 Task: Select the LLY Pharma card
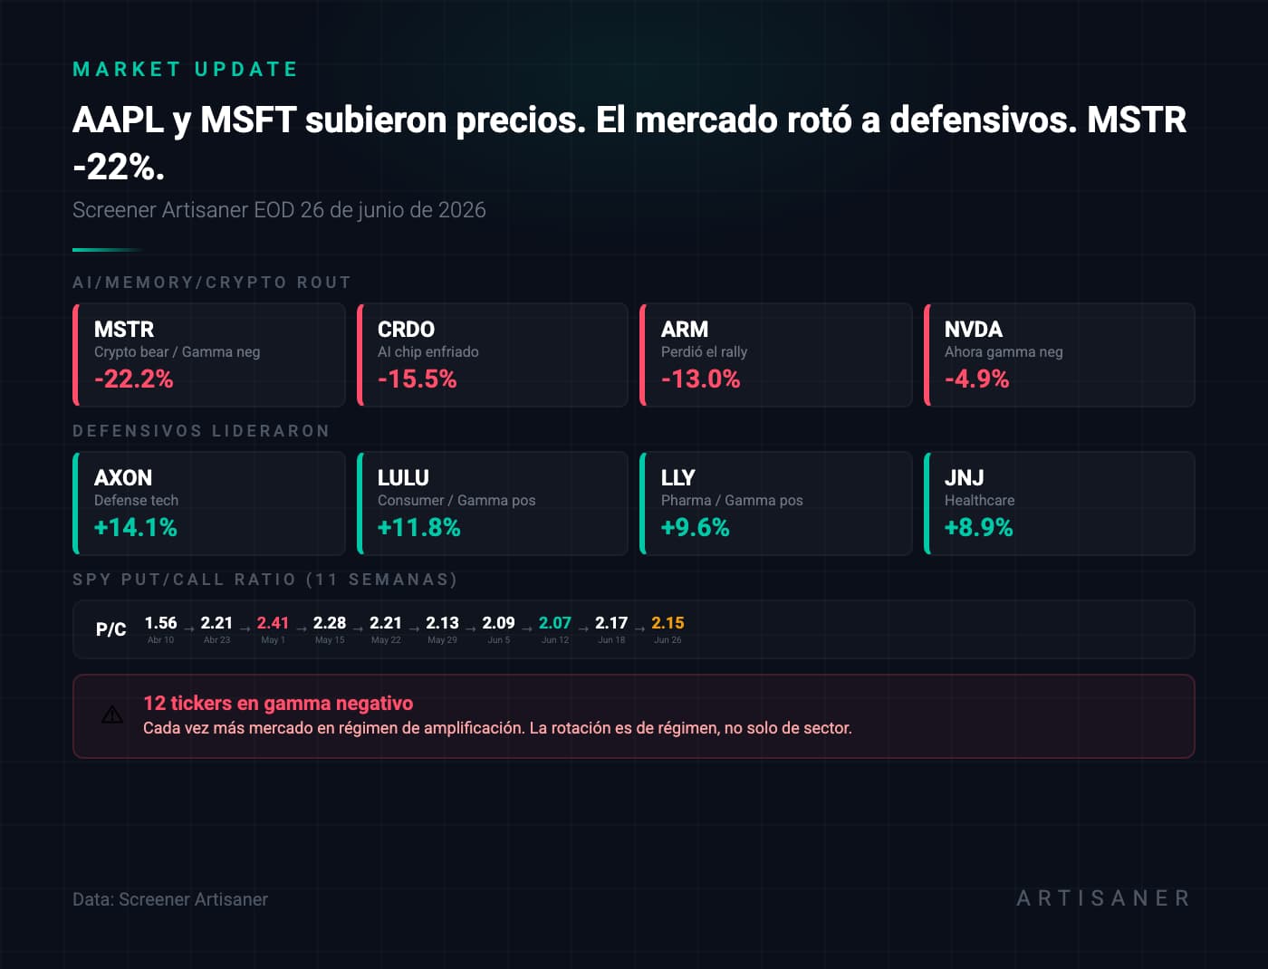776,504
